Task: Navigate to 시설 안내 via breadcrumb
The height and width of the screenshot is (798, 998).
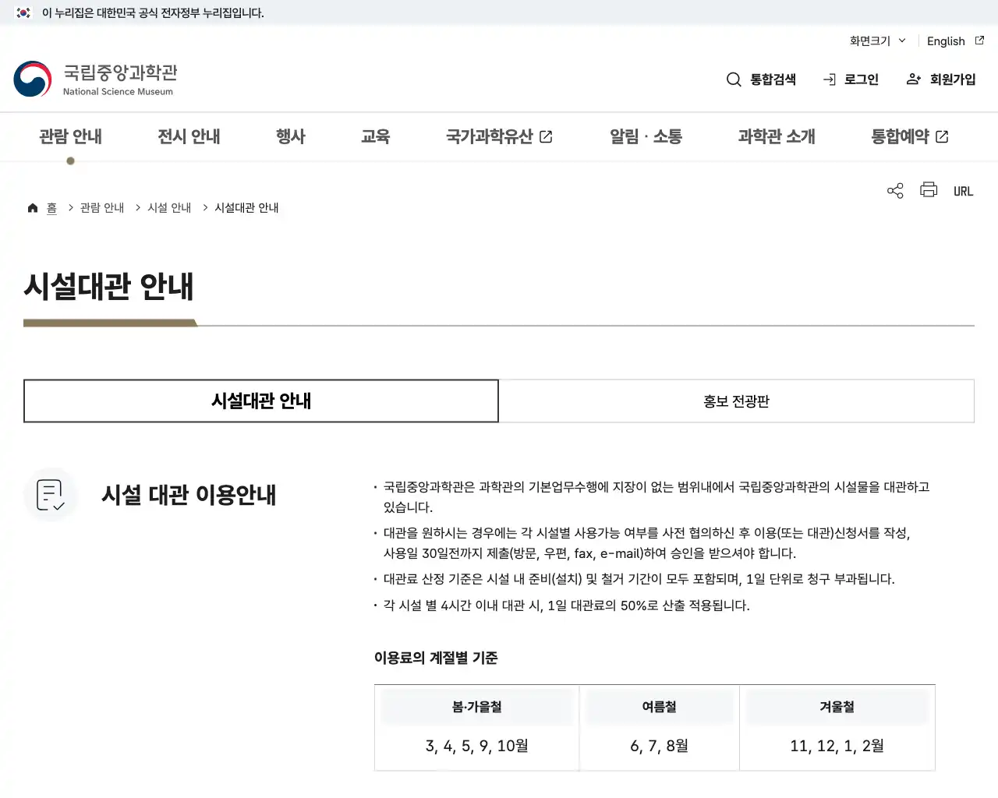Action: coord(168,207)
